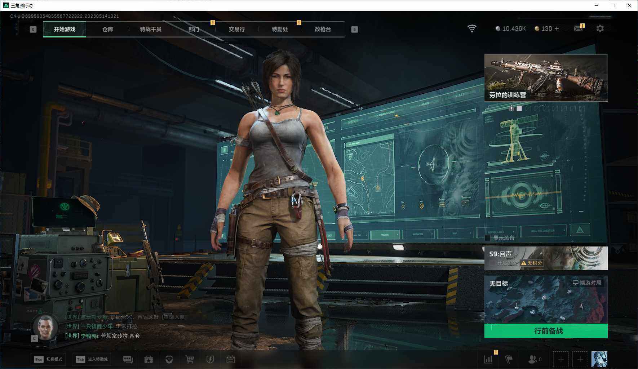Open the star briefcase icon
Image resolution: width=638 pixels, height=369 pixels.
[149, 359]
